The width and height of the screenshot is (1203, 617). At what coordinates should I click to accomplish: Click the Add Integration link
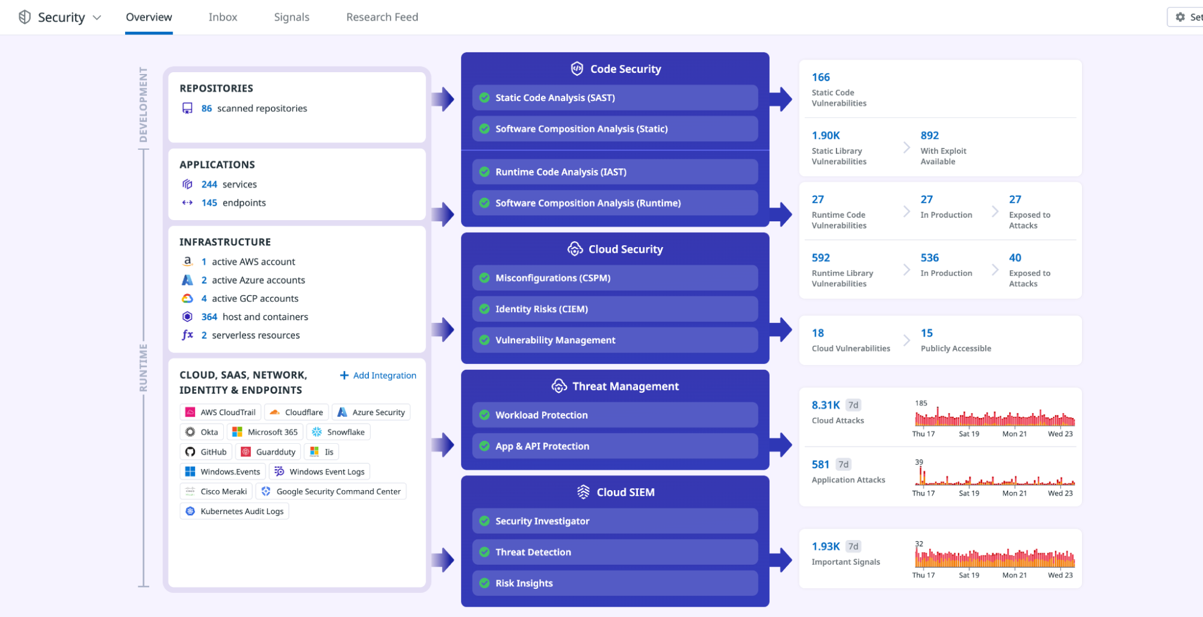[377, 375]
